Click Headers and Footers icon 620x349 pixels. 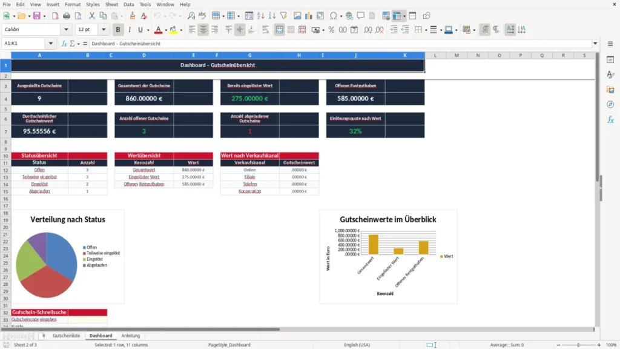coord(372,16)
